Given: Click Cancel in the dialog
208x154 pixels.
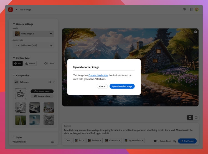Looking at the screenshot, I should pos(102,86).
